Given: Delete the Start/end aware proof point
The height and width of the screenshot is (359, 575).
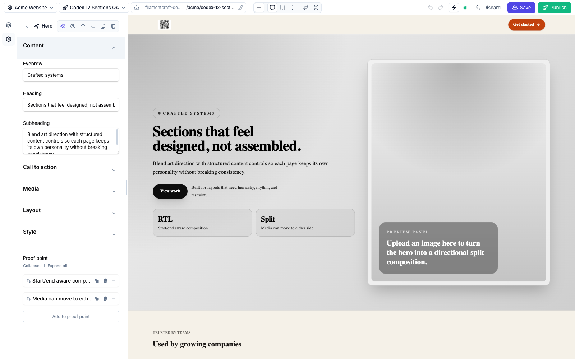Looking at the screenshot, I should click(x=105, y=281).
